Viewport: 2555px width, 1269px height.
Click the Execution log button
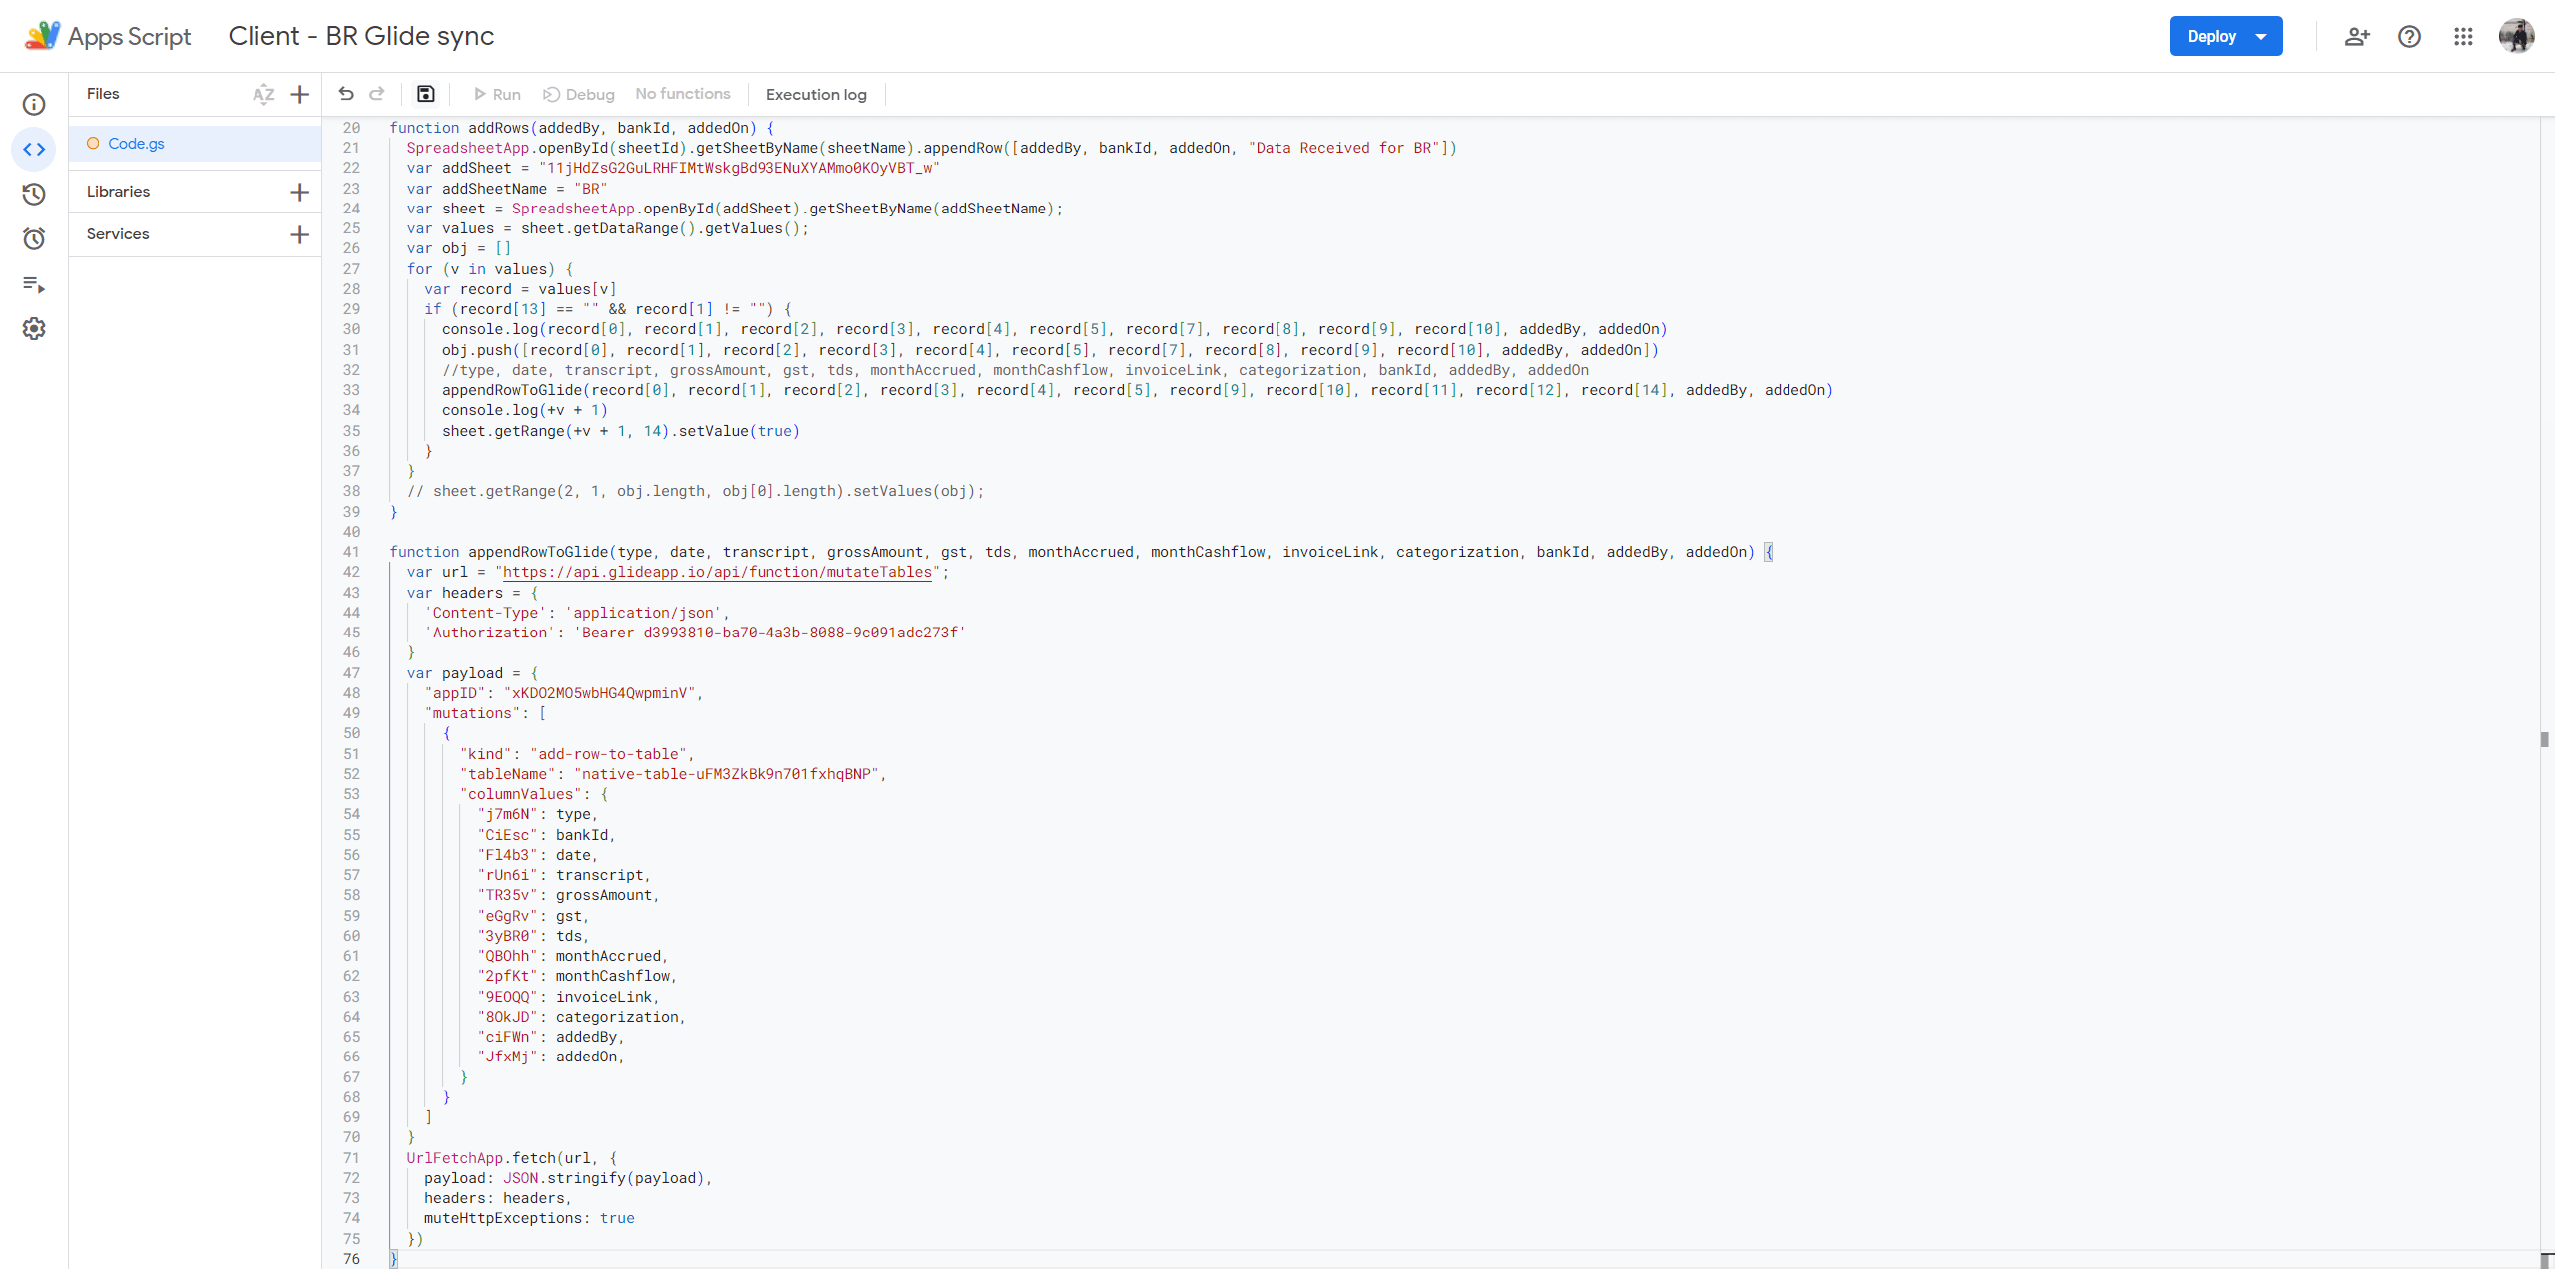[x=816, y=94]
